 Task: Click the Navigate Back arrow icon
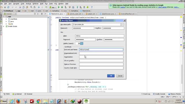click(39, 7)
